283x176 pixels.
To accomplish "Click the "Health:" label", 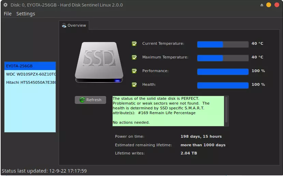I will (x=149, y=84).
